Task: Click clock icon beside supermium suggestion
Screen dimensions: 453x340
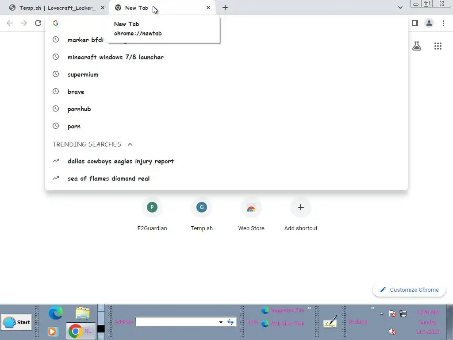Action: (x=56, y=74)
